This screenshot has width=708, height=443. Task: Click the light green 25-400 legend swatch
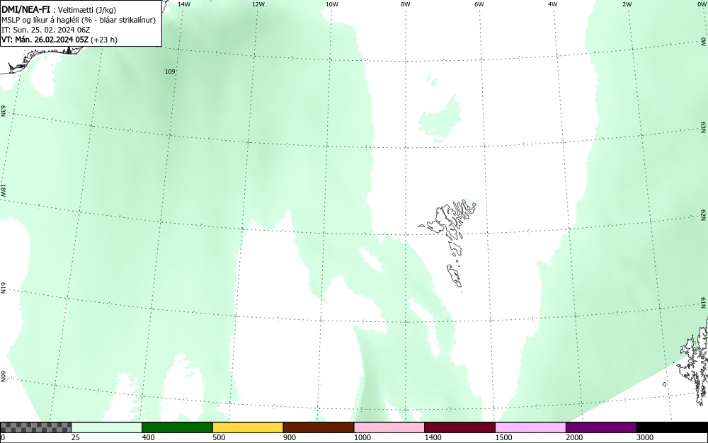107,427
